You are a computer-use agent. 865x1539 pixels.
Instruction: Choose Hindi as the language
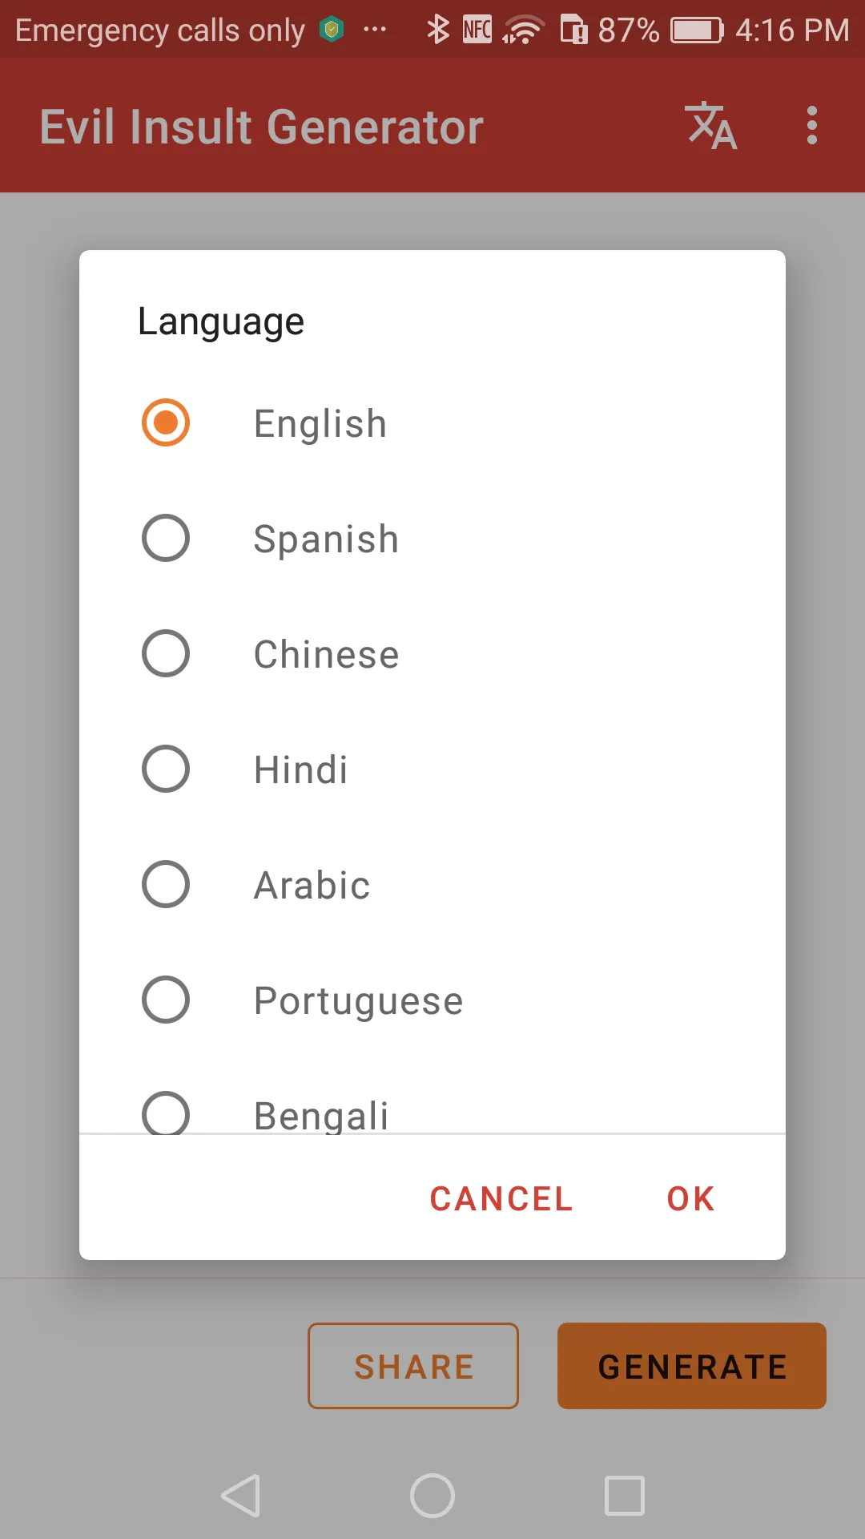(432, 769)
